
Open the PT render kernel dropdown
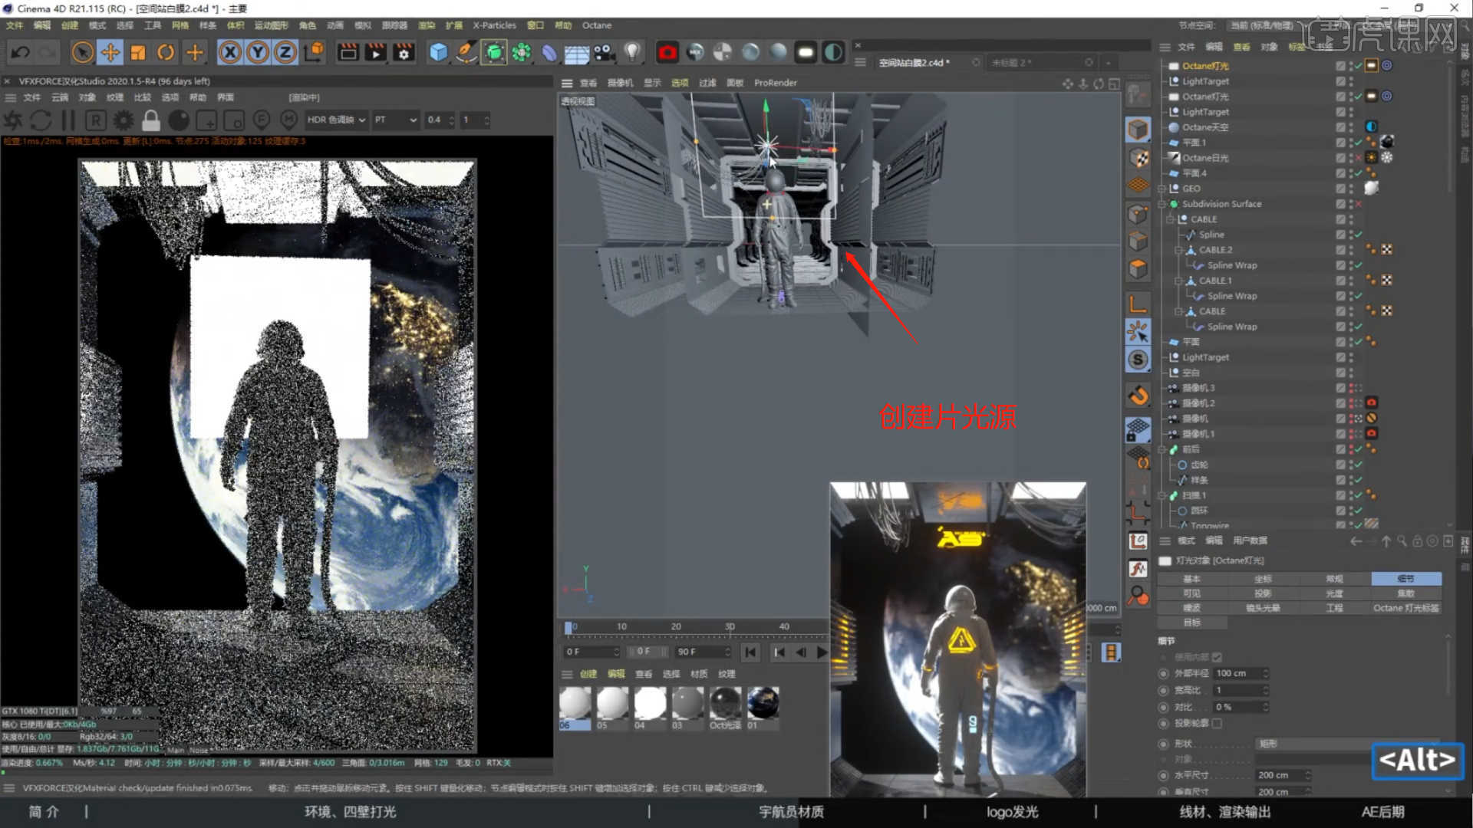coord(396,120)
